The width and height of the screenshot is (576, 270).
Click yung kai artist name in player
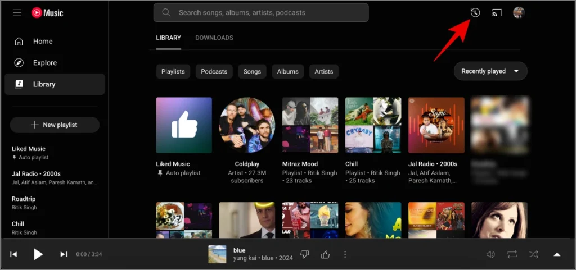click(246, 258)
